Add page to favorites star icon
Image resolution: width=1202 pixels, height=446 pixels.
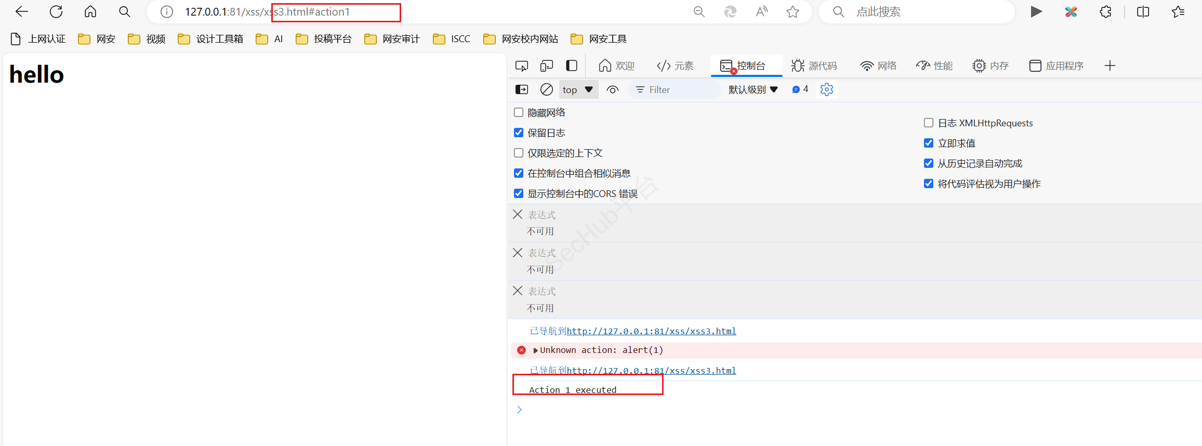pyautogui.click(x=792, y=11)
